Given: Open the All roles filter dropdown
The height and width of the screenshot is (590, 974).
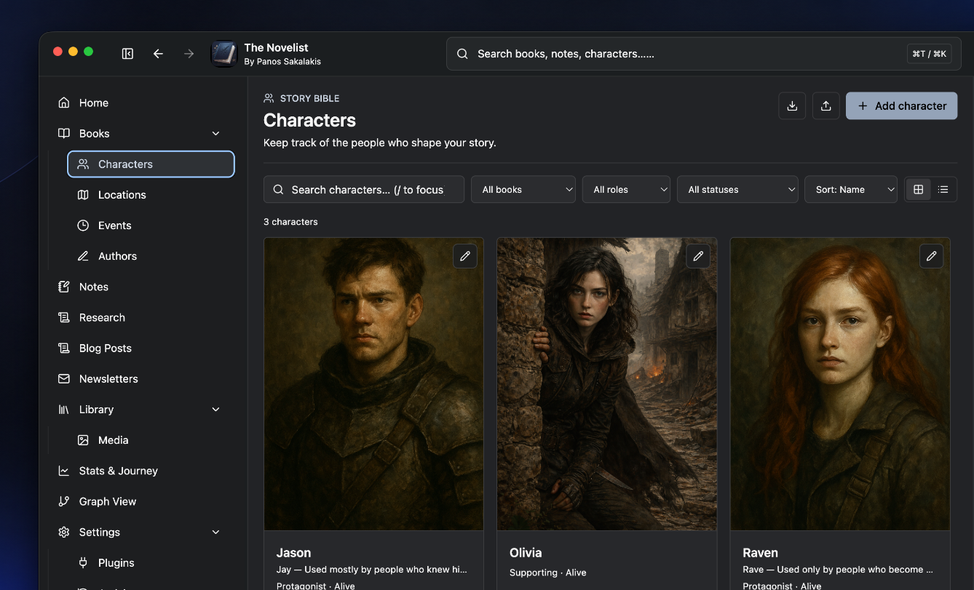Looking at the screenshot, I should [x=626, y=189].
